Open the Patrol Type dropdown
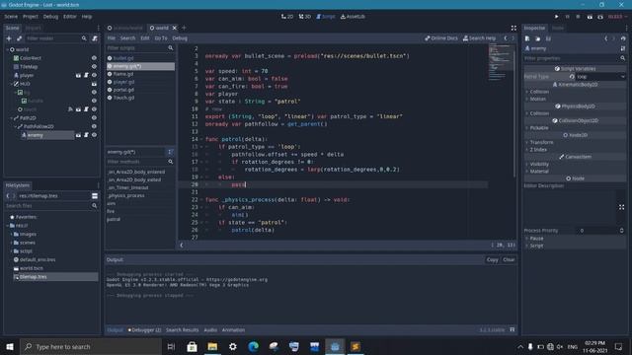Image resolution: width=632 pixels, height=355 pixels. [601, 77]
